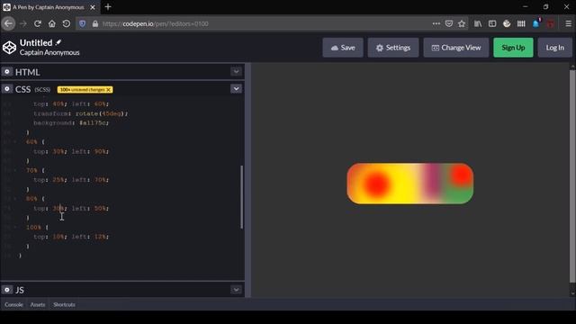Screen dimensions: 576x324
Task: Open pen Settings
Action: pyautogui.click(x=393, y=48)
